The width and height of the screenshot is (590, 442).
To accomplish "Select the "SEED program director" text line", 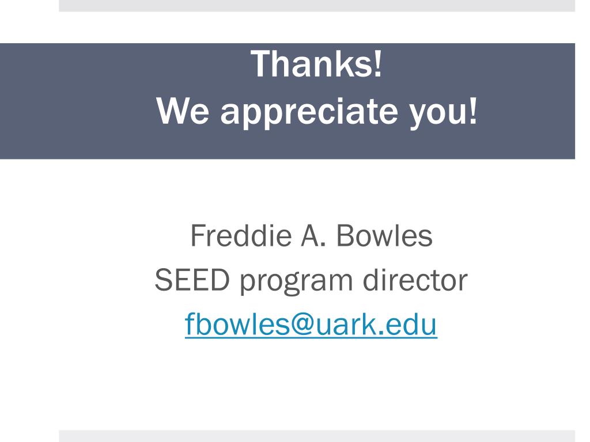I will [x=311, y=280].
